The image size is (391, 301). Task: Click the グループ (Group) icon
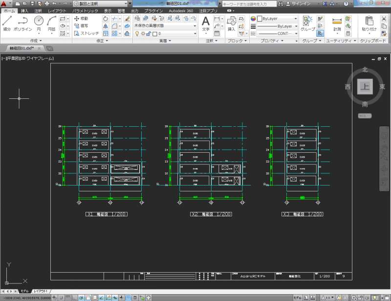pos(307,23)
